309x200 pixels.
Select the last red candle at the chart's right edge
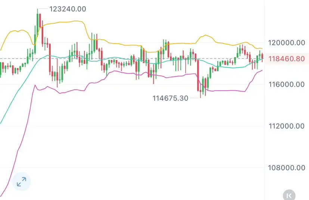(x=262, y=57)
